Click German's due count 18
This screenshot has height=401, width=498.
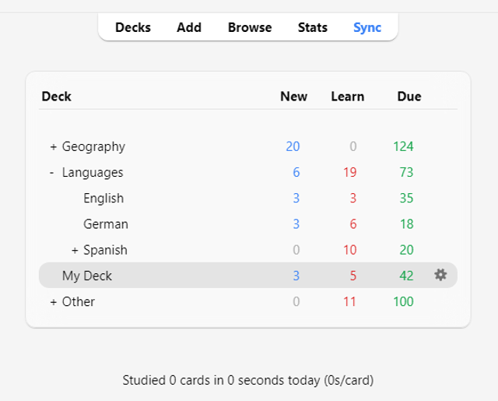point(406,224)
